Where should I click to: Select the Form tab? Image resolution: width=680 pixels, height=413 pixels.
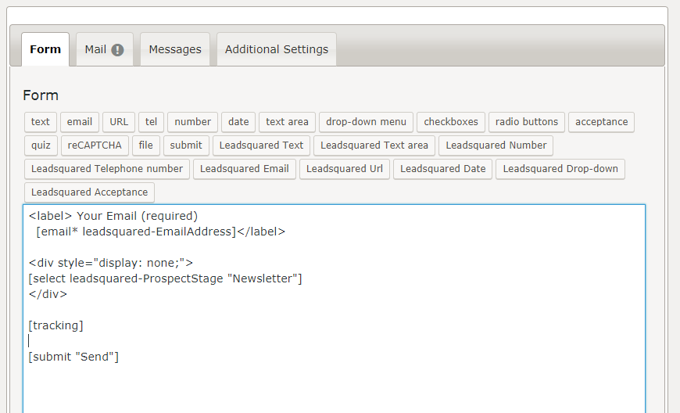click(45, 49)
